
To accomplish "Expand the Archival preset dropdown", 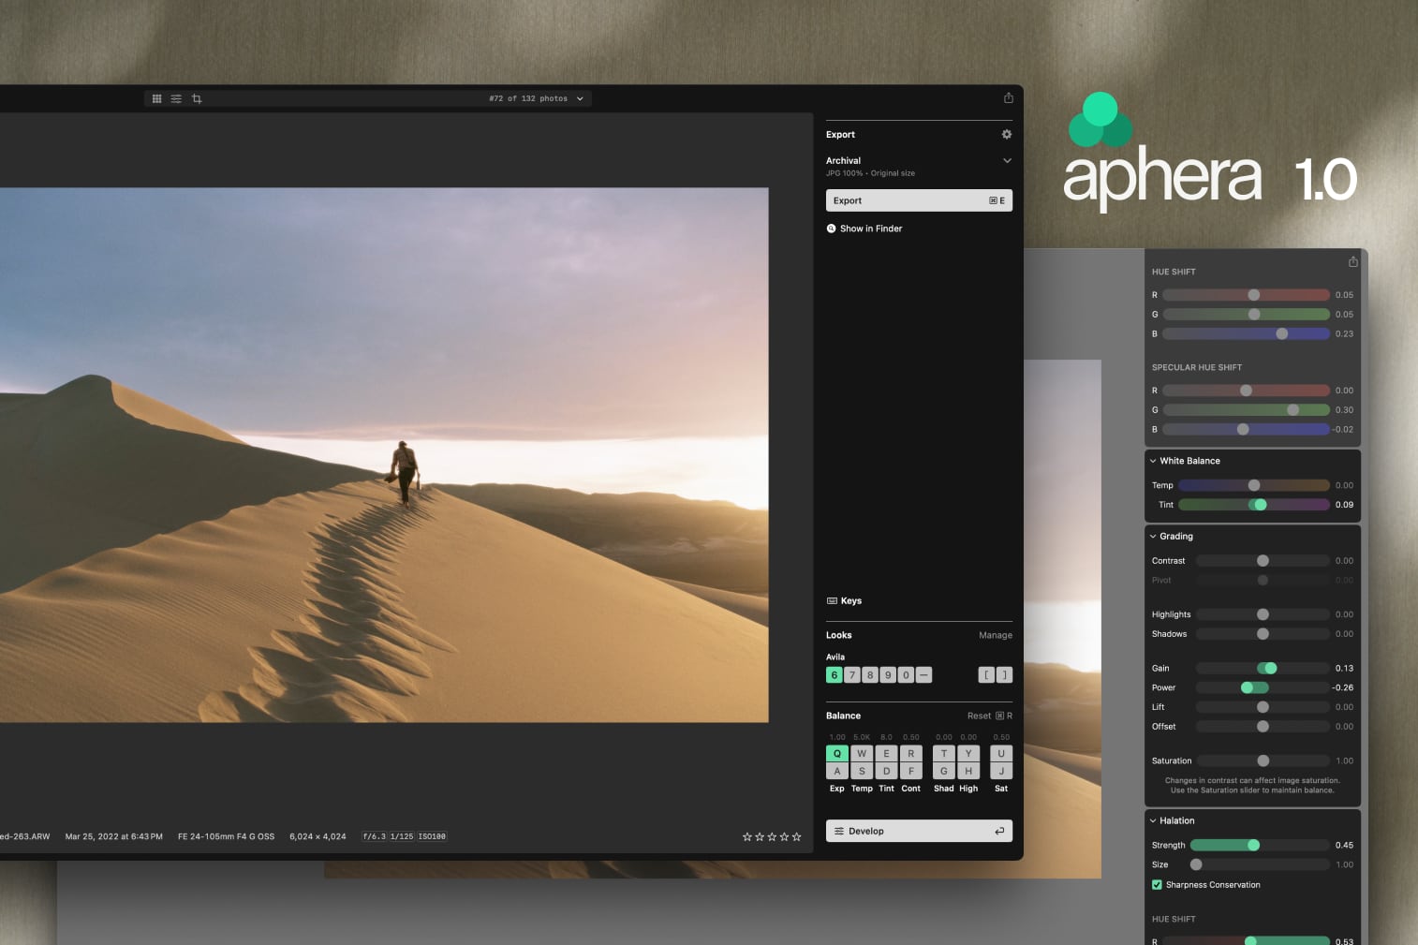I will tap(1007, 160).
